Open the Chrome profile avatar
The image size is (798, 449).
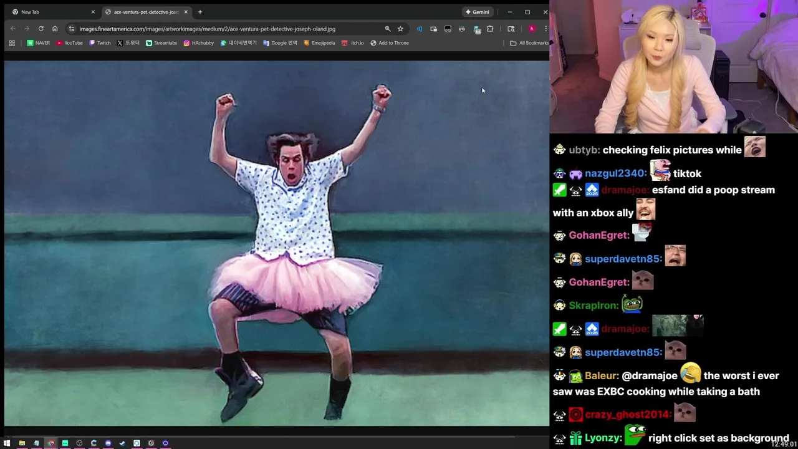(532, 29)
